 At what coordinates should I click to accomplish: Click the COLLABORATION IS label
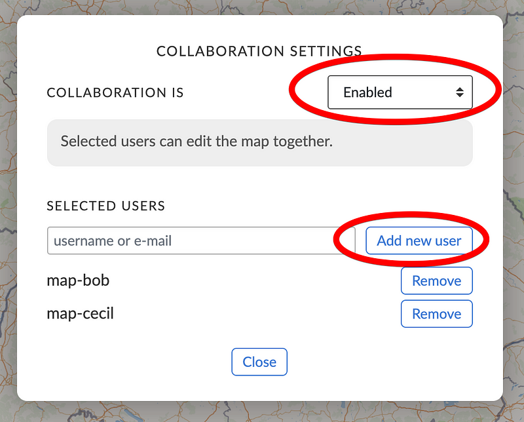point(115,92)
